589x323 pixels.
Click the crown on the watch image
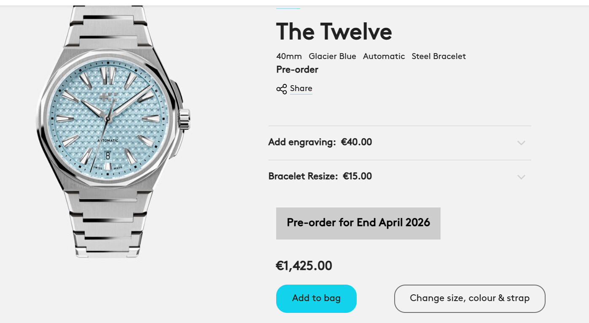185,119
